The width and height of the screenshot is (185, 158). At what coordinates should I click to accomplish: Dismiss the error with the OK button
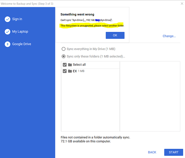point(115,35)
